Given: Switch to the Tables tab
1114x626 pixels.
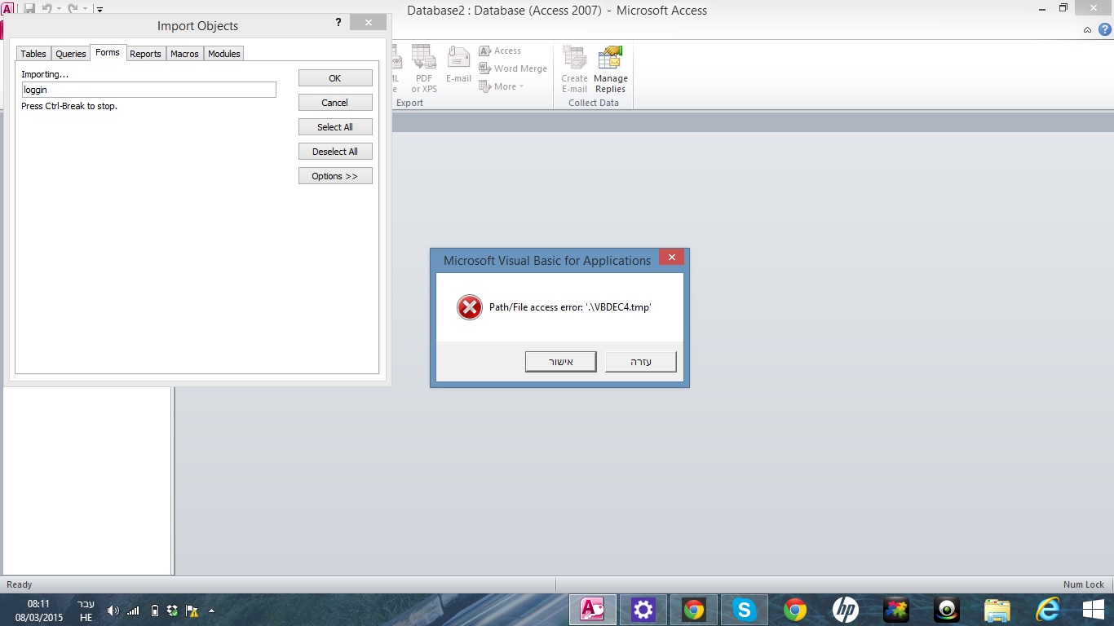Looking at the screenshot, I should [x=33, y=54].
